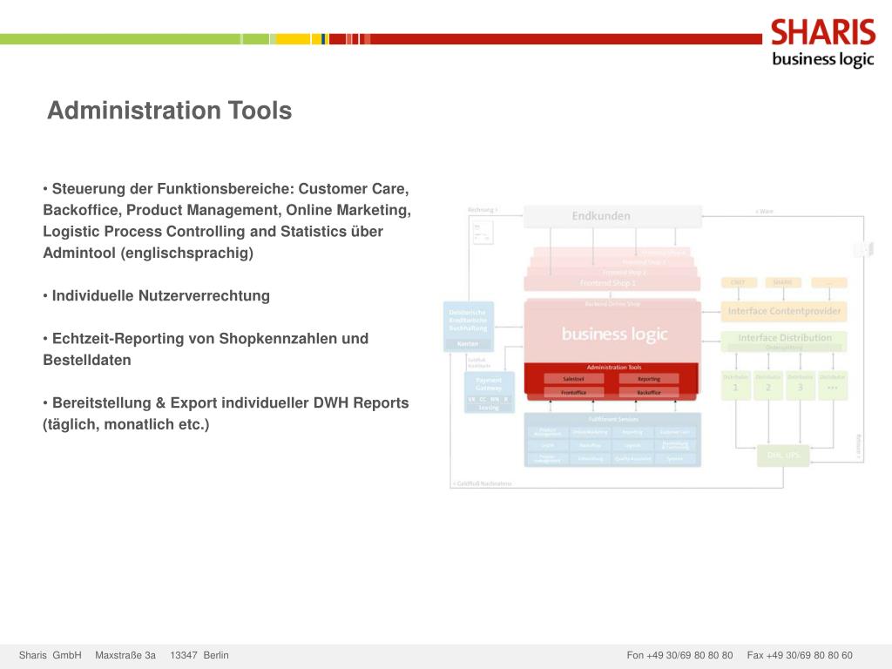The image size is (892, 669).
Task: Click the 'Frontend Shop 1' layer in diagram
Action: tap(612, 283)
